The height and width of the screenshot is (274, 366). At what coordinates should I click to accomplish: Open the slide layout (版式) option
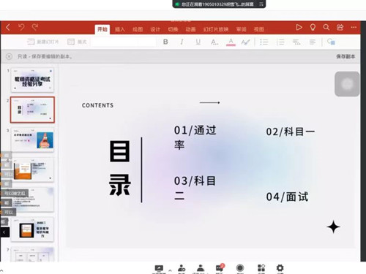[x=77, y=42]
